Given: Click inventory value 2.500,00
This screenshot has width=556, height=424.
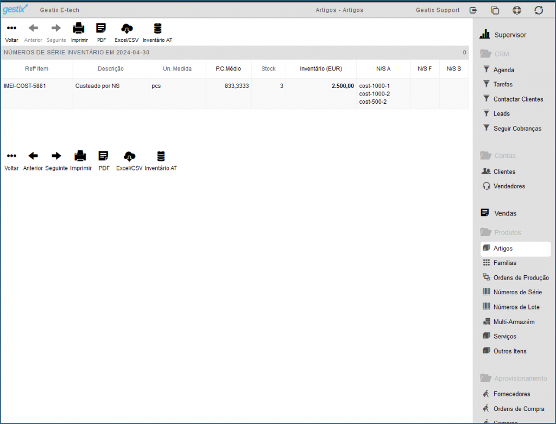Looking at the screenshot, I should click(x=343, y=86).
